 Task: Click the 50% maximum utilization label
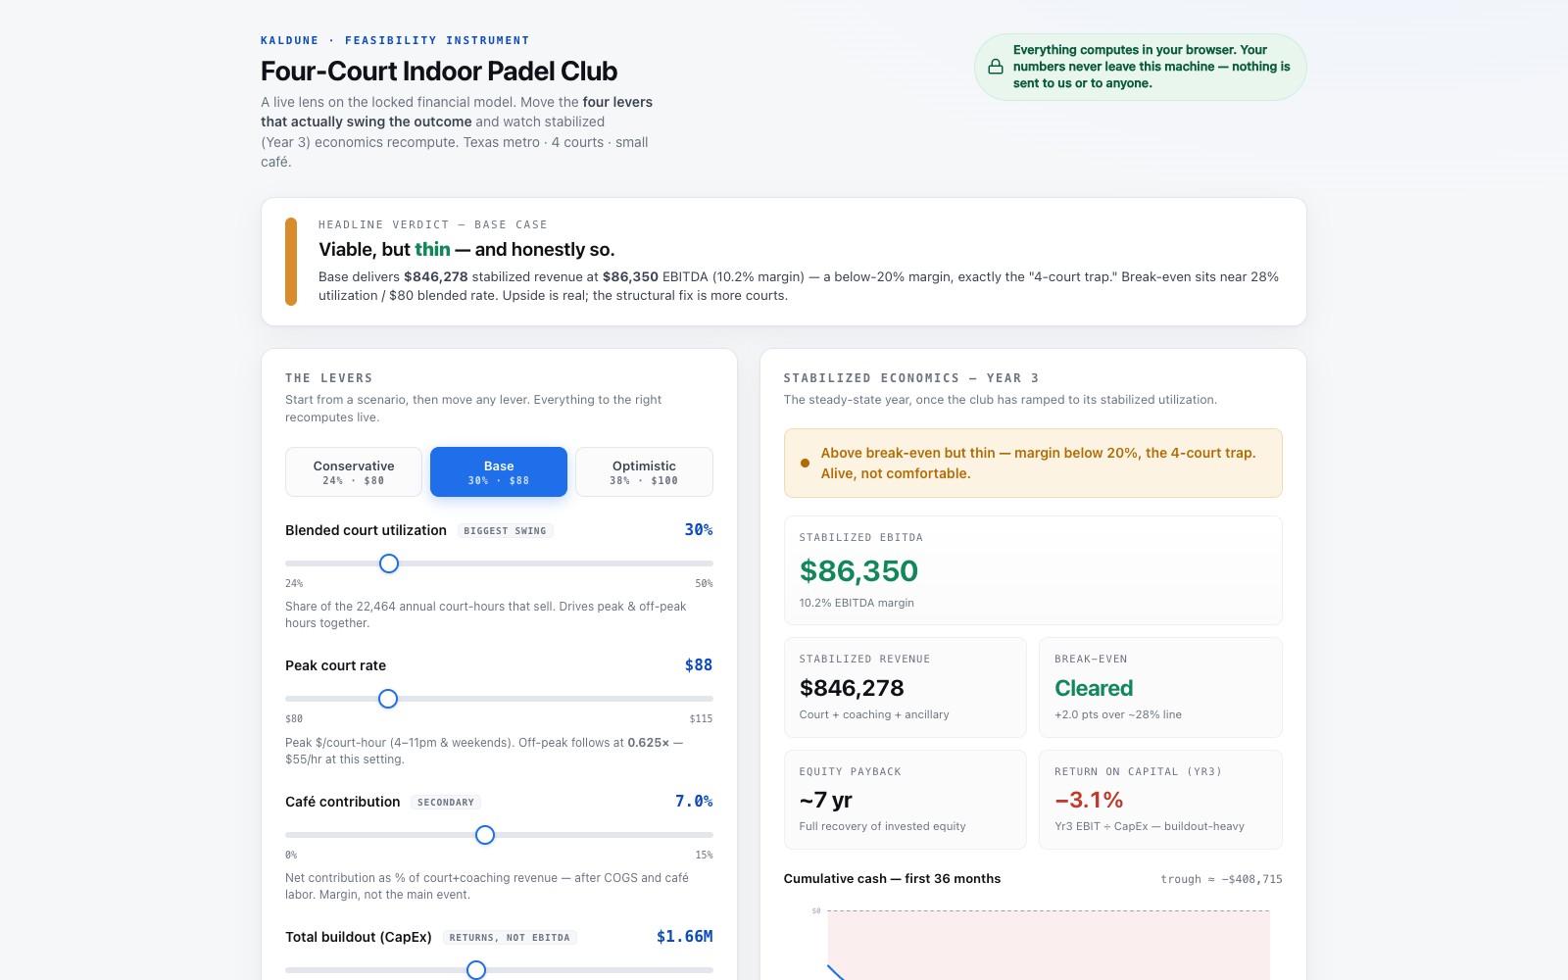pyautogui.click(x=704, y=583)
